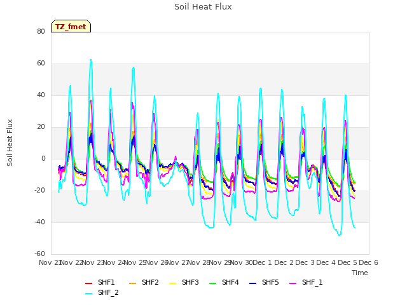This screenshot has height=305, width=407.
Task: Select the SHF2 legend entry
Action: pos(144,282)
